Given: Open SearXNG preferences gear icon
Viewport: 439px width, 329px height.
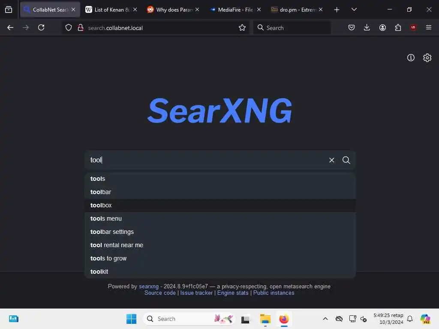Looking at the screenshot, I should tap(427, 58).
